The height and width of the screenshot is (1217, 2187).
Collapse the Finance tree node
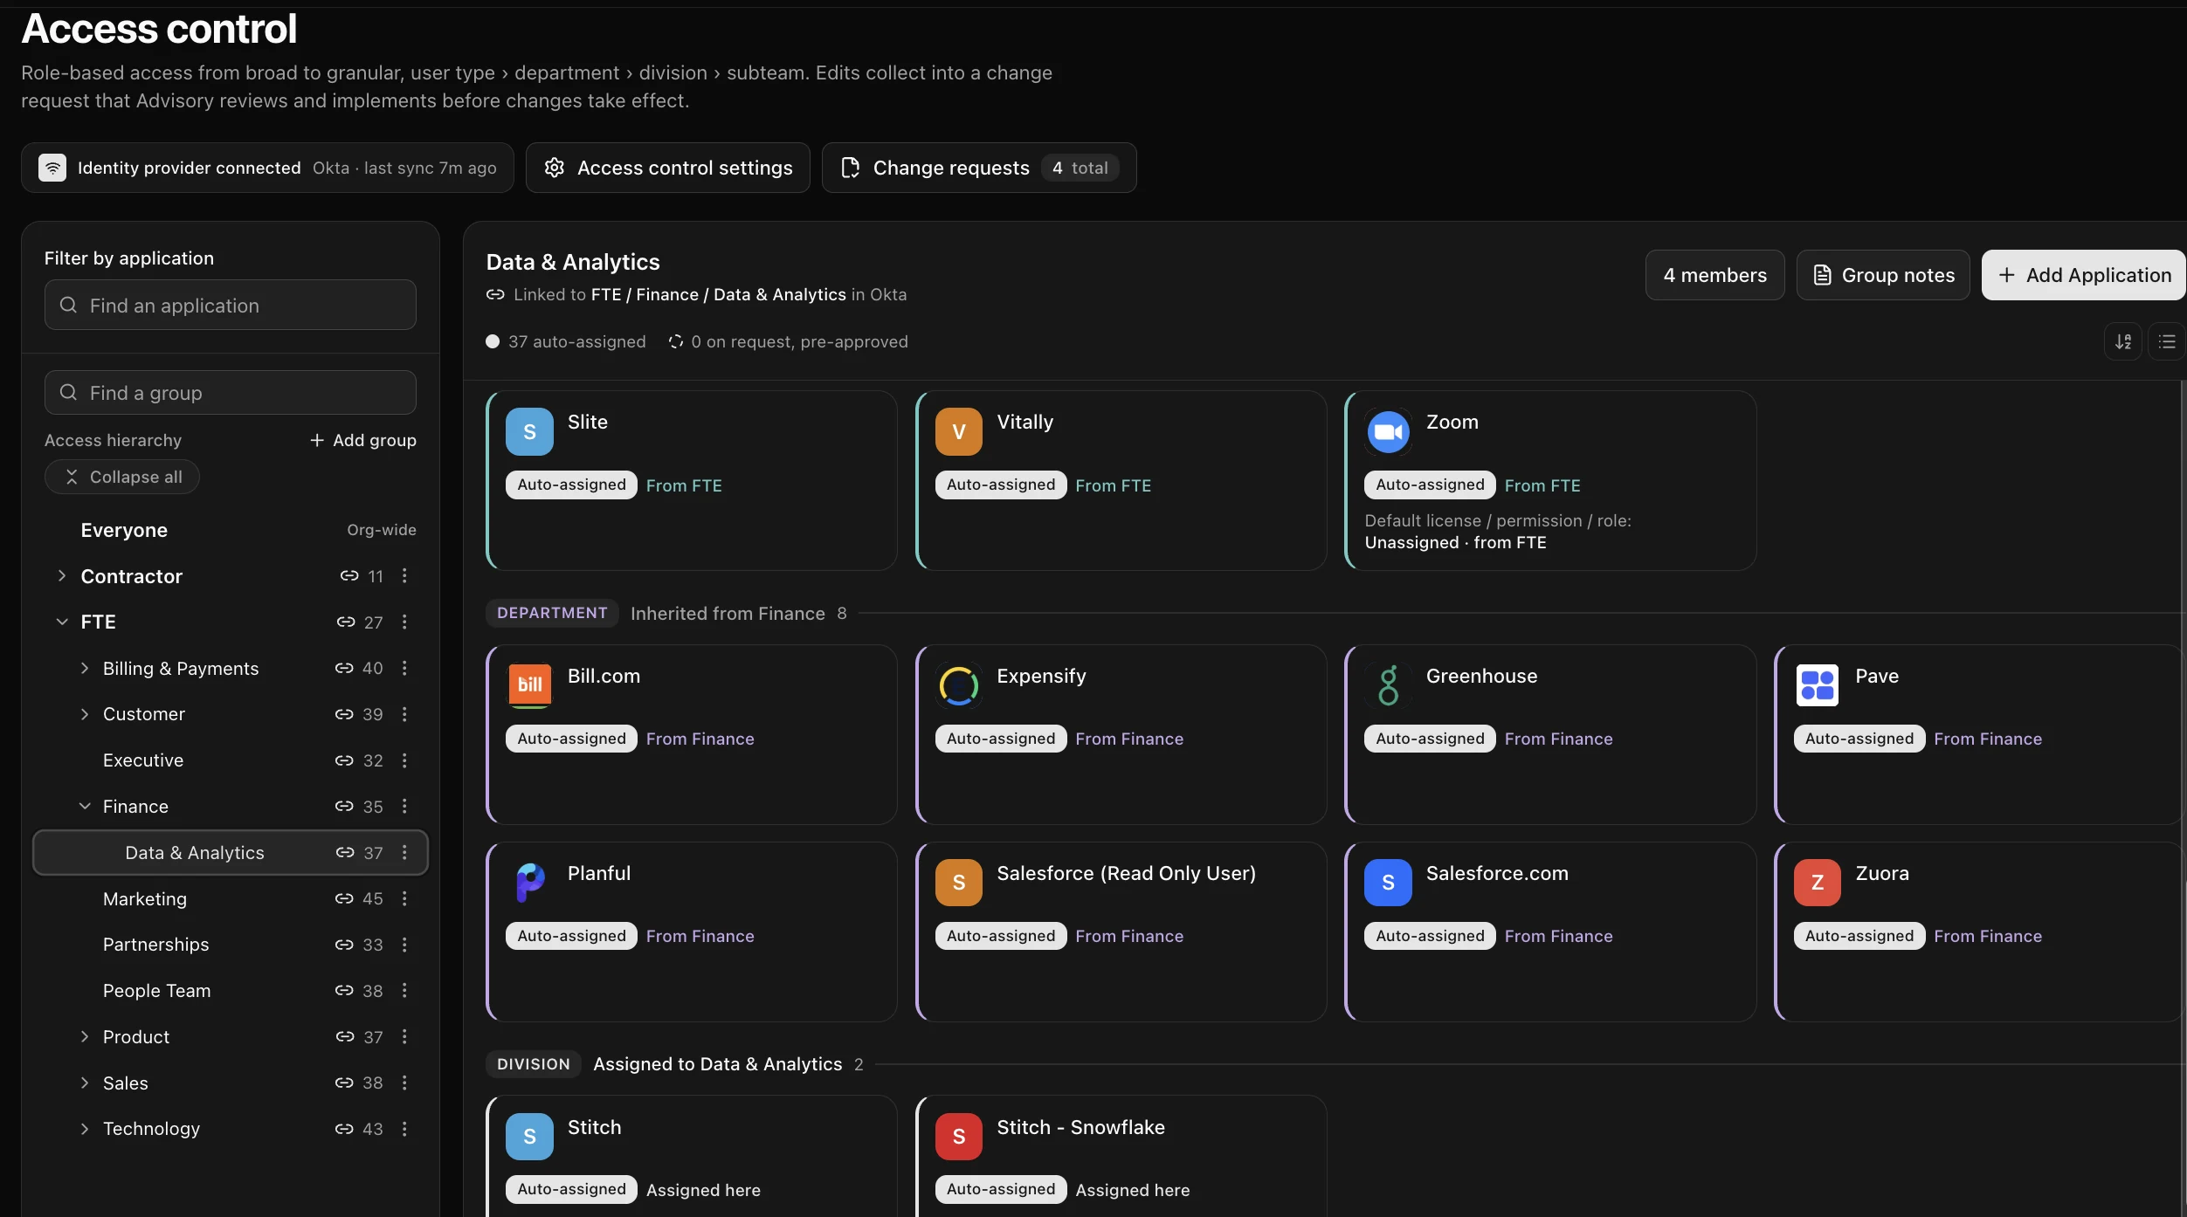point(84,806)
